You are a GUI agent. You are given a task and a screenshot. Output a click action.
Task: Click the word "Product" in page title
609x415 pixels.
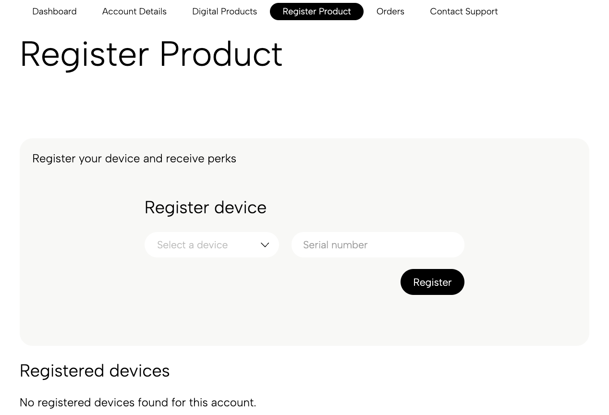220,54
